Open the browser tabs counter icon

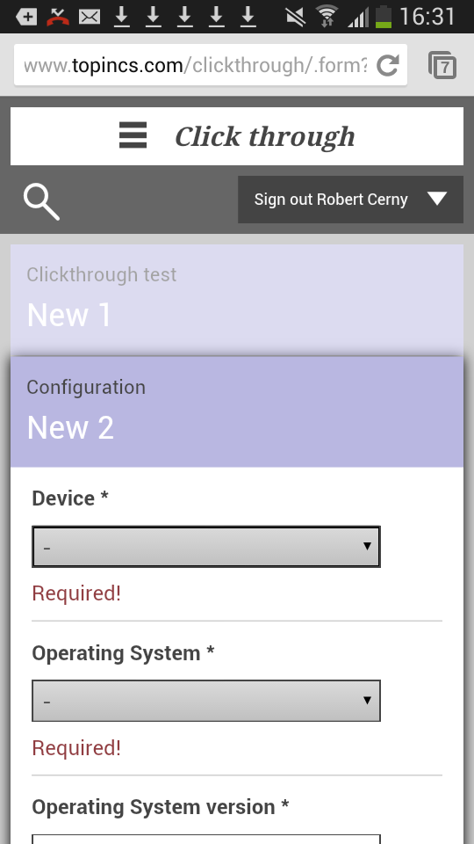click(x=442, y=65)
